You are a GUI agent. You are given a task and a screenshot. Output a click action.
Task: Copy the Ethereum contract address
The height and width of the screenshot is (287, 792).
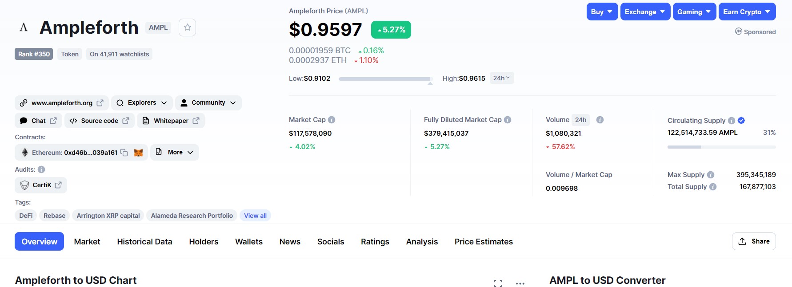[124, 153]
